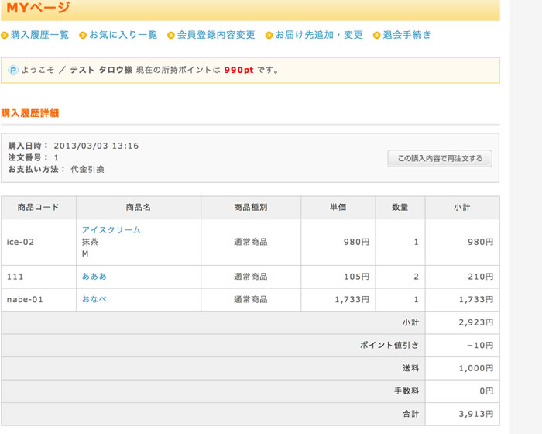Open 購入履歴一覧 purchase history link
Image resolution: width=542 pixels, height=434 pixels.
tap(39, 35)
